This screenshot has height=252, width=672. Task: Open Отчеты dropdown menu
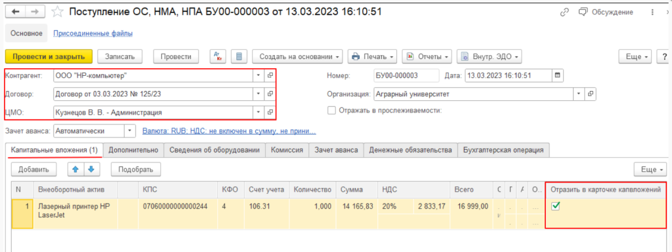click(427, 56)
